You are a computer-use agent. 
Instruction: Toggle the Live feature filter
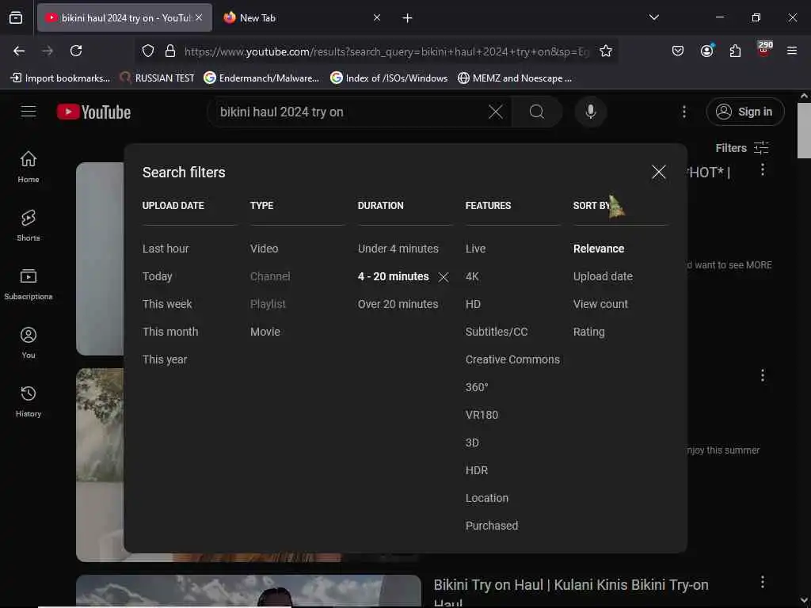[475, 249]
